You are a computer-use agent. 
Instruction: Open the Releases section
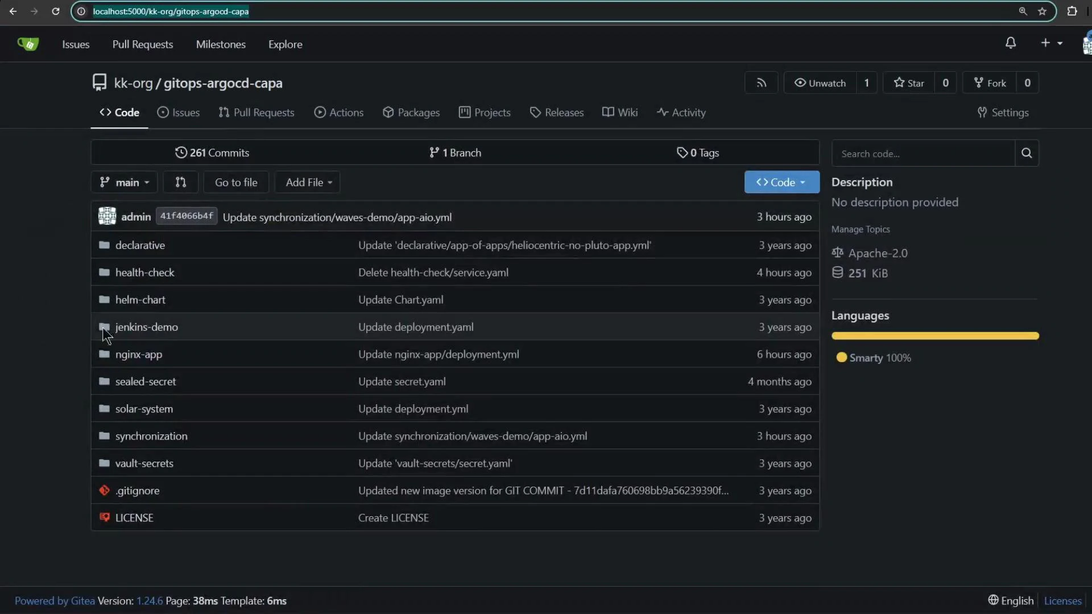pos(556,112)
